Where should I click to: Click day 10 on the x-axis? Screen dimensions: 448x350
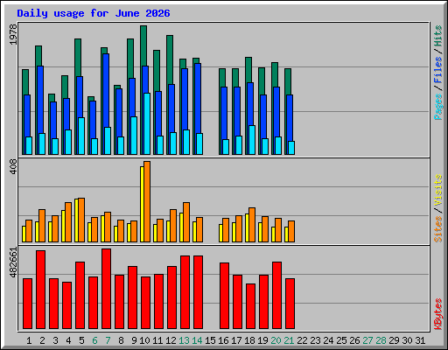click(144, 340)
